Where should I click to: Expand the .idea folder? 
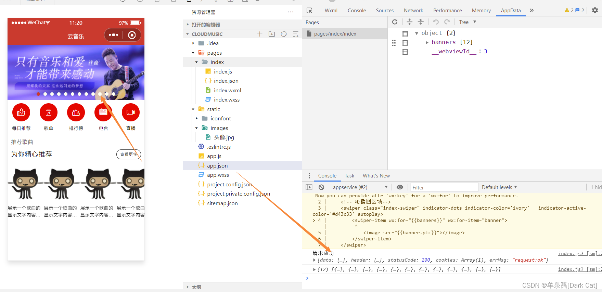(x=193, y=43)
